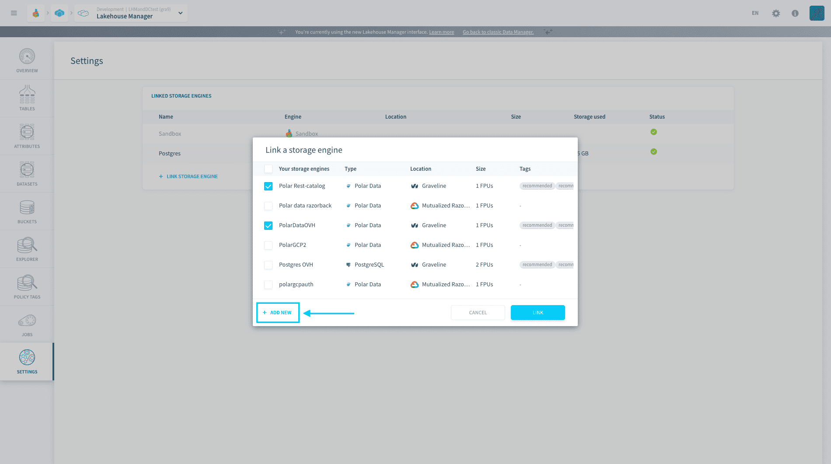This screenshot has width=831, height=464.
Task: Click the Polar Data icon for Polar Rest-catalog
Action: tap(349, 186)
